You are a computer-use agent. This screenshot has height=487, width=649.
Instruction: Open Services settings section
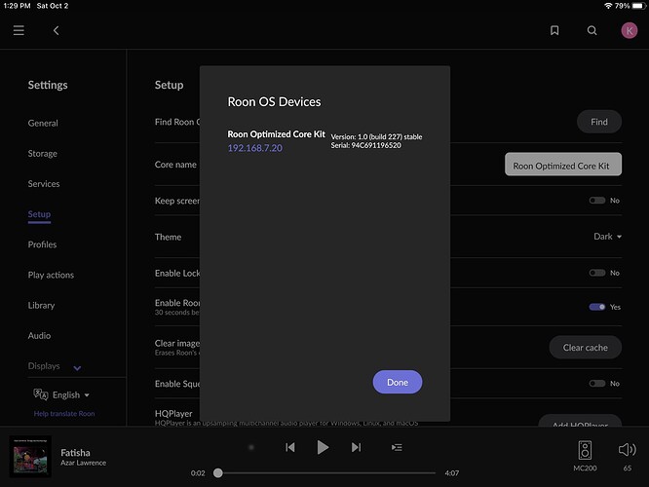click(x=44, y=184)
